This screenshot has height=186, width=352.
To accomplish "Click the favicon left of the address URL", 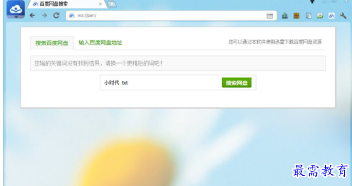I will (x=71, y=16).
